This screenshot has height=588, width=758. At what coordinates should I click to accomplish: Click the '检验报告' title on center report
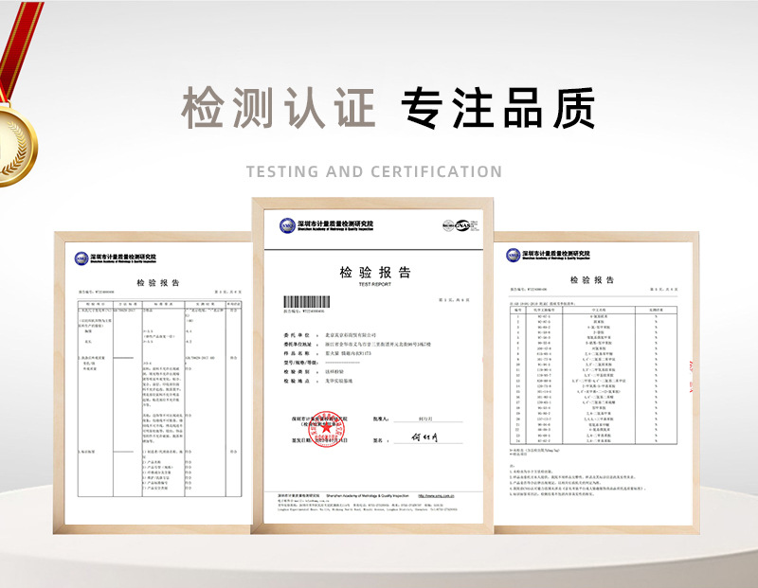pos(375,273)
